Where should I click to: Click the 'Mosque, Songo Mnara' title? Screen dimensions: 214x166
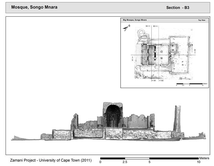(x=34, y=7)
